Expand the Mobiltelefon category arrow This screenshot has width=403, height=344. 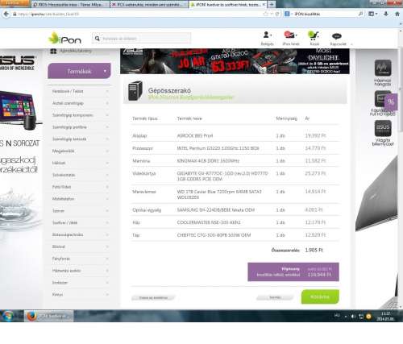click(x=107, y=199)
